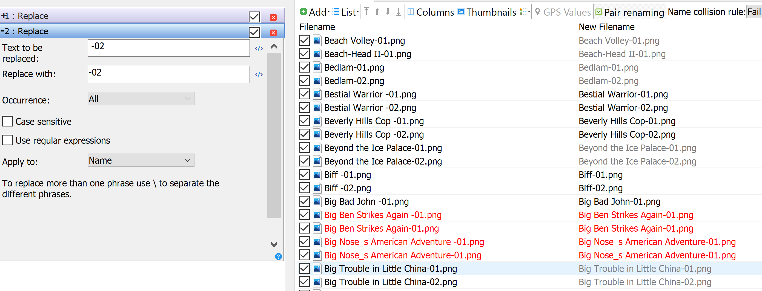762x291 pixels.
Task: Disable method 1 Replace checkbox
Action: (x=254, y=17)
